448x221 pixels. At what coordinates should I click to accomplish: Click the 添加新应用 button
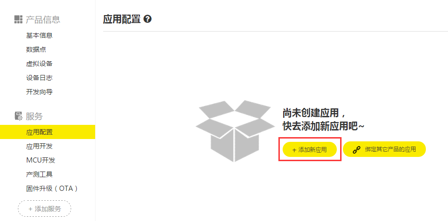pyautogui.click(x=310, y=149)
